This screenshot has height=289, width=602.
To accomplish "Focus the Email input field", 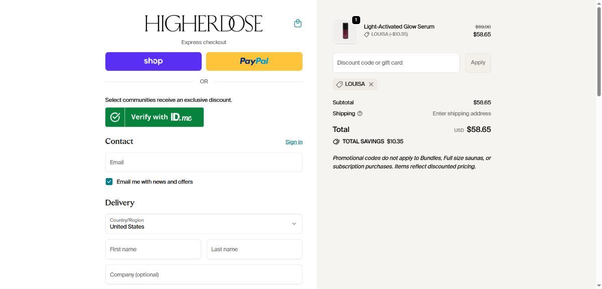I will (204, 163).
